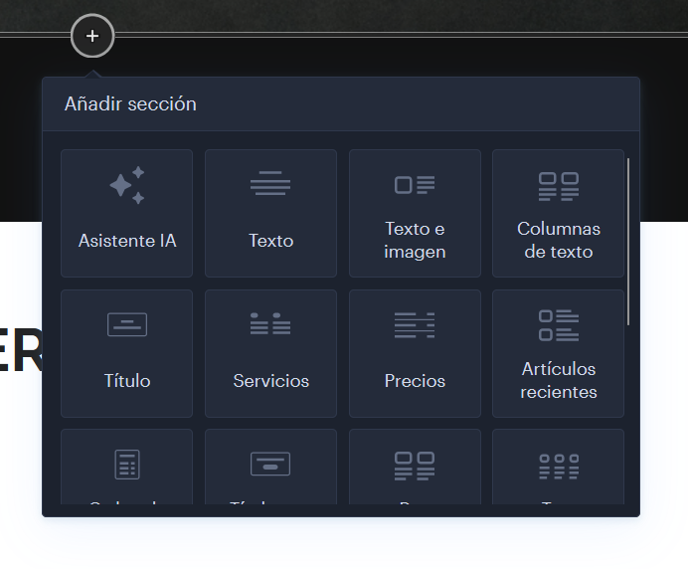Click the 'Asistente IA' label
The image size is (688, 569).
point(127,241)
